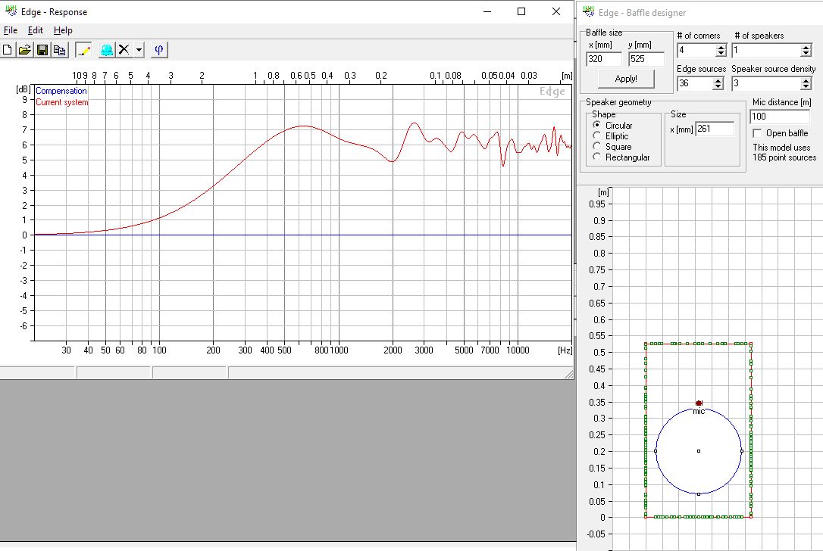Click the speaker Size x field showing 261

[715, 129]
